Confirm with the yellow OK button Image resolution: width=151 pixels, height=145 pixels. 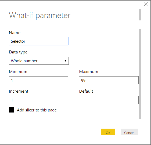pyautogui.click(x=108, y=132)
